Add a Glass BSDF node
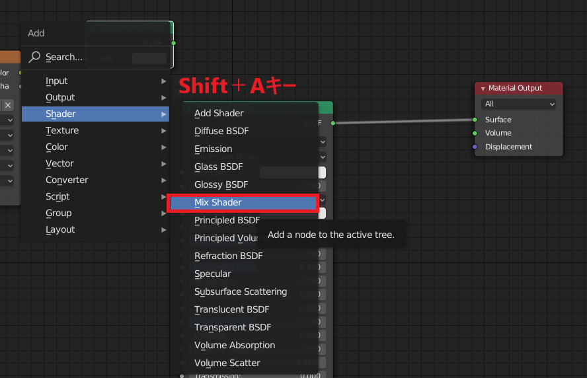Image resolution: width=587 pixels, height=378 pixels. tap(244, 167)
